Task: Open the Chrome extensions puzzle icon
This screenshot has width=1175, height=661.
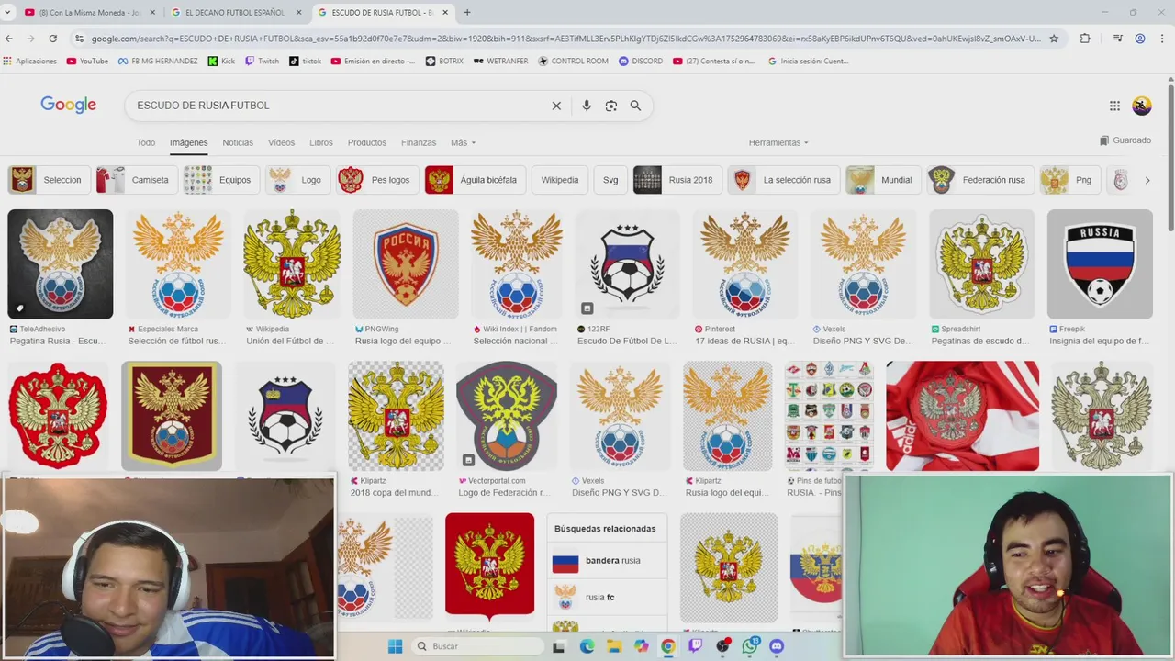Action: (1085, 39)
